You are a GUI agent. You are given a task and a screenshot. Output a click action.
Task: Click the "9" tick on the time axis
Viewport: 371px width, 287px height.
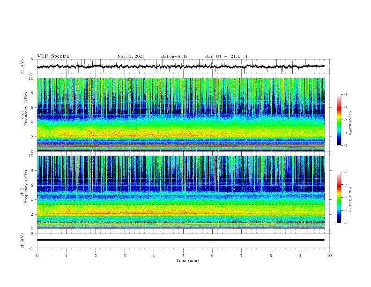coord(300,256)
